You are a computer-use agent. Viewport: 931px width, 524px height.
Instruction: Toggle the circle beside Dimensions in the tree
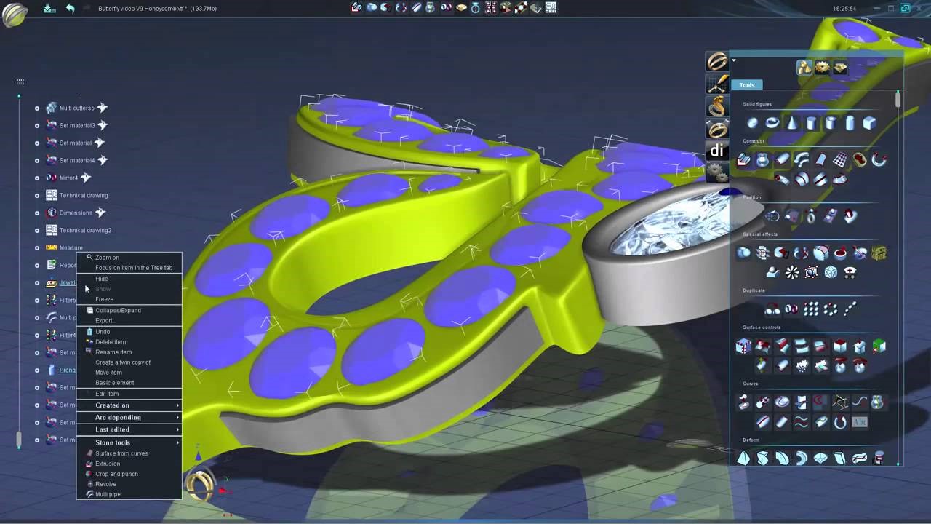[37, 213]
